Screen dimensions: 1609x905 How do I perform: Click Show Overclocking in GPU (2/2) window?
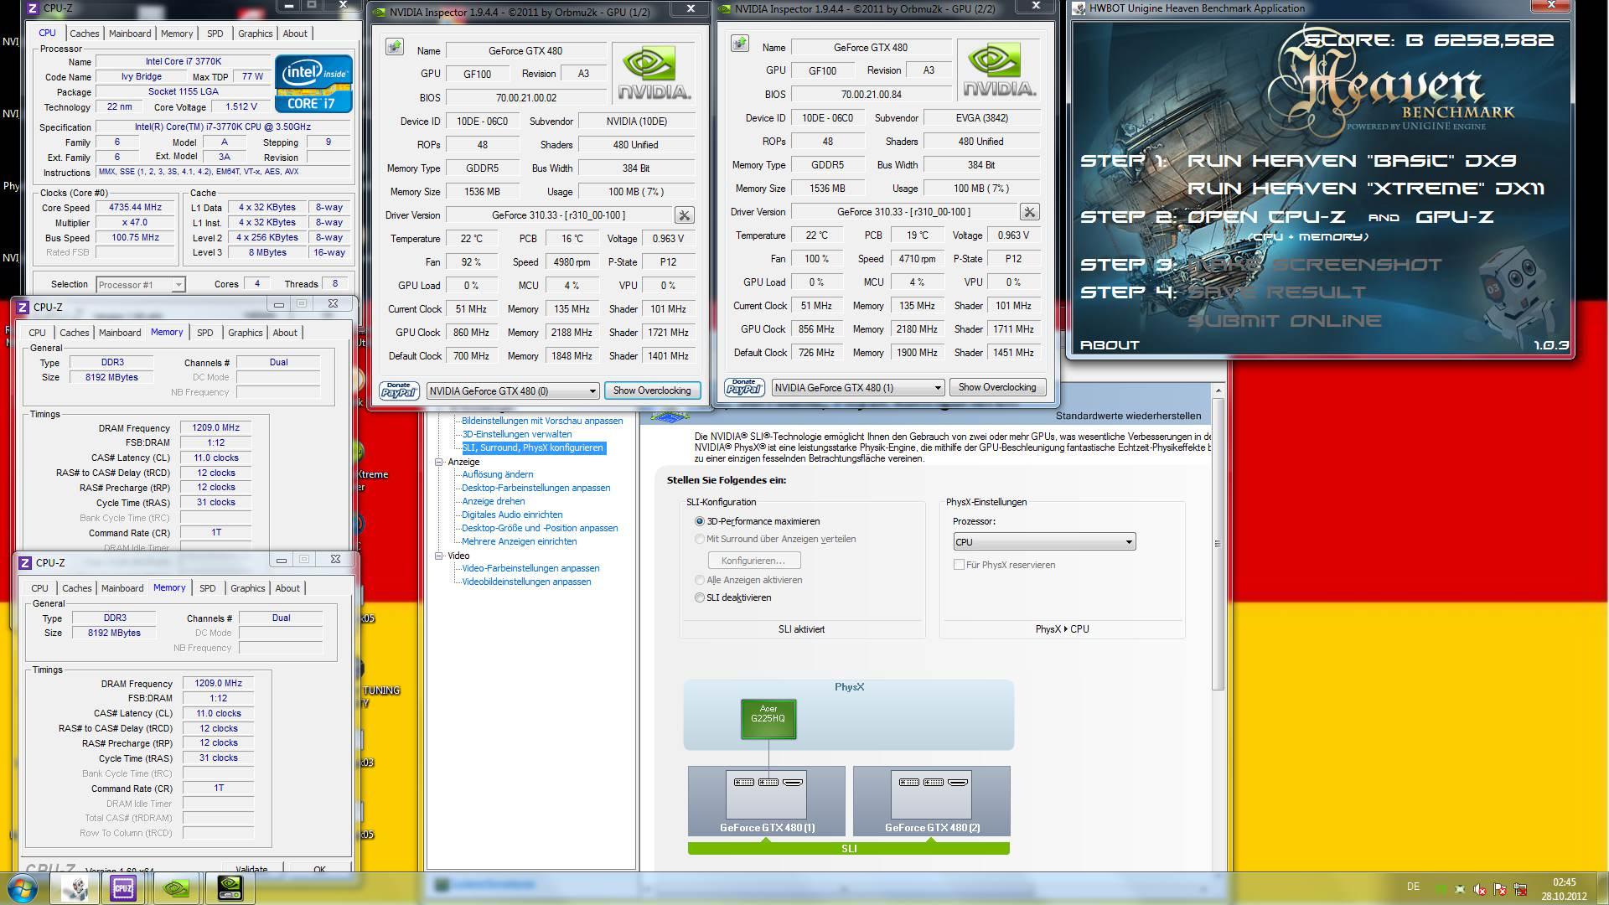click(x=997, y=387)
